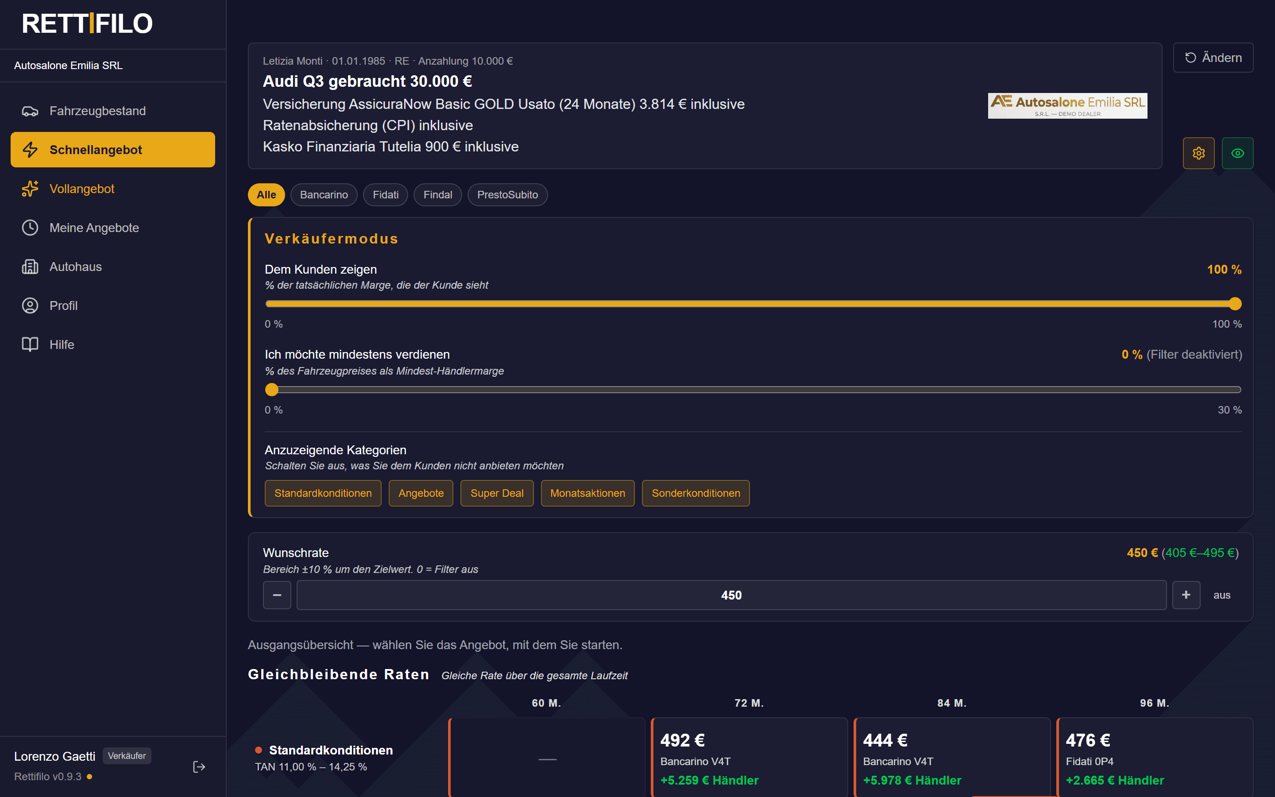Click the 'Gleichbleibende Raten' section heading

pyautogui.click(x=339, y=675)
